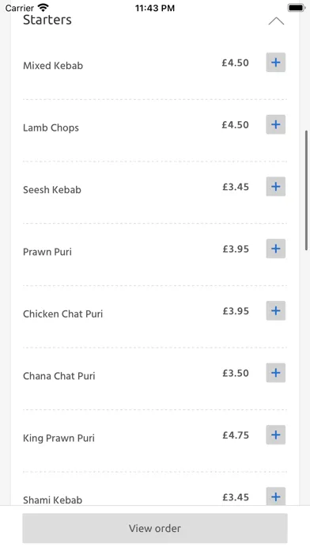
Task: Add King Prawn Puri to order
Action: point(275,435)
